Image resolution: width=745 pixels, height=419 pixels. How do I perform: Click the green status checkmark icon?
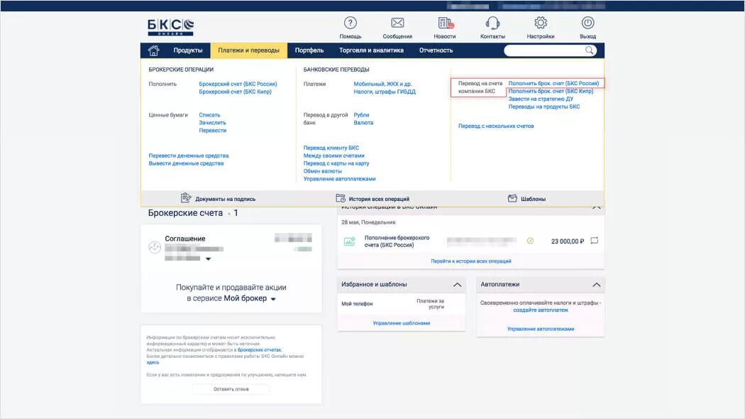[x=530, y=241]
